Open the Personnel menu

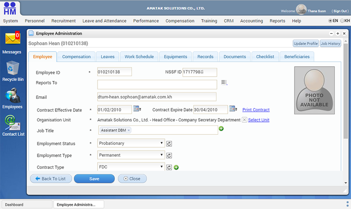pos(35,21)
